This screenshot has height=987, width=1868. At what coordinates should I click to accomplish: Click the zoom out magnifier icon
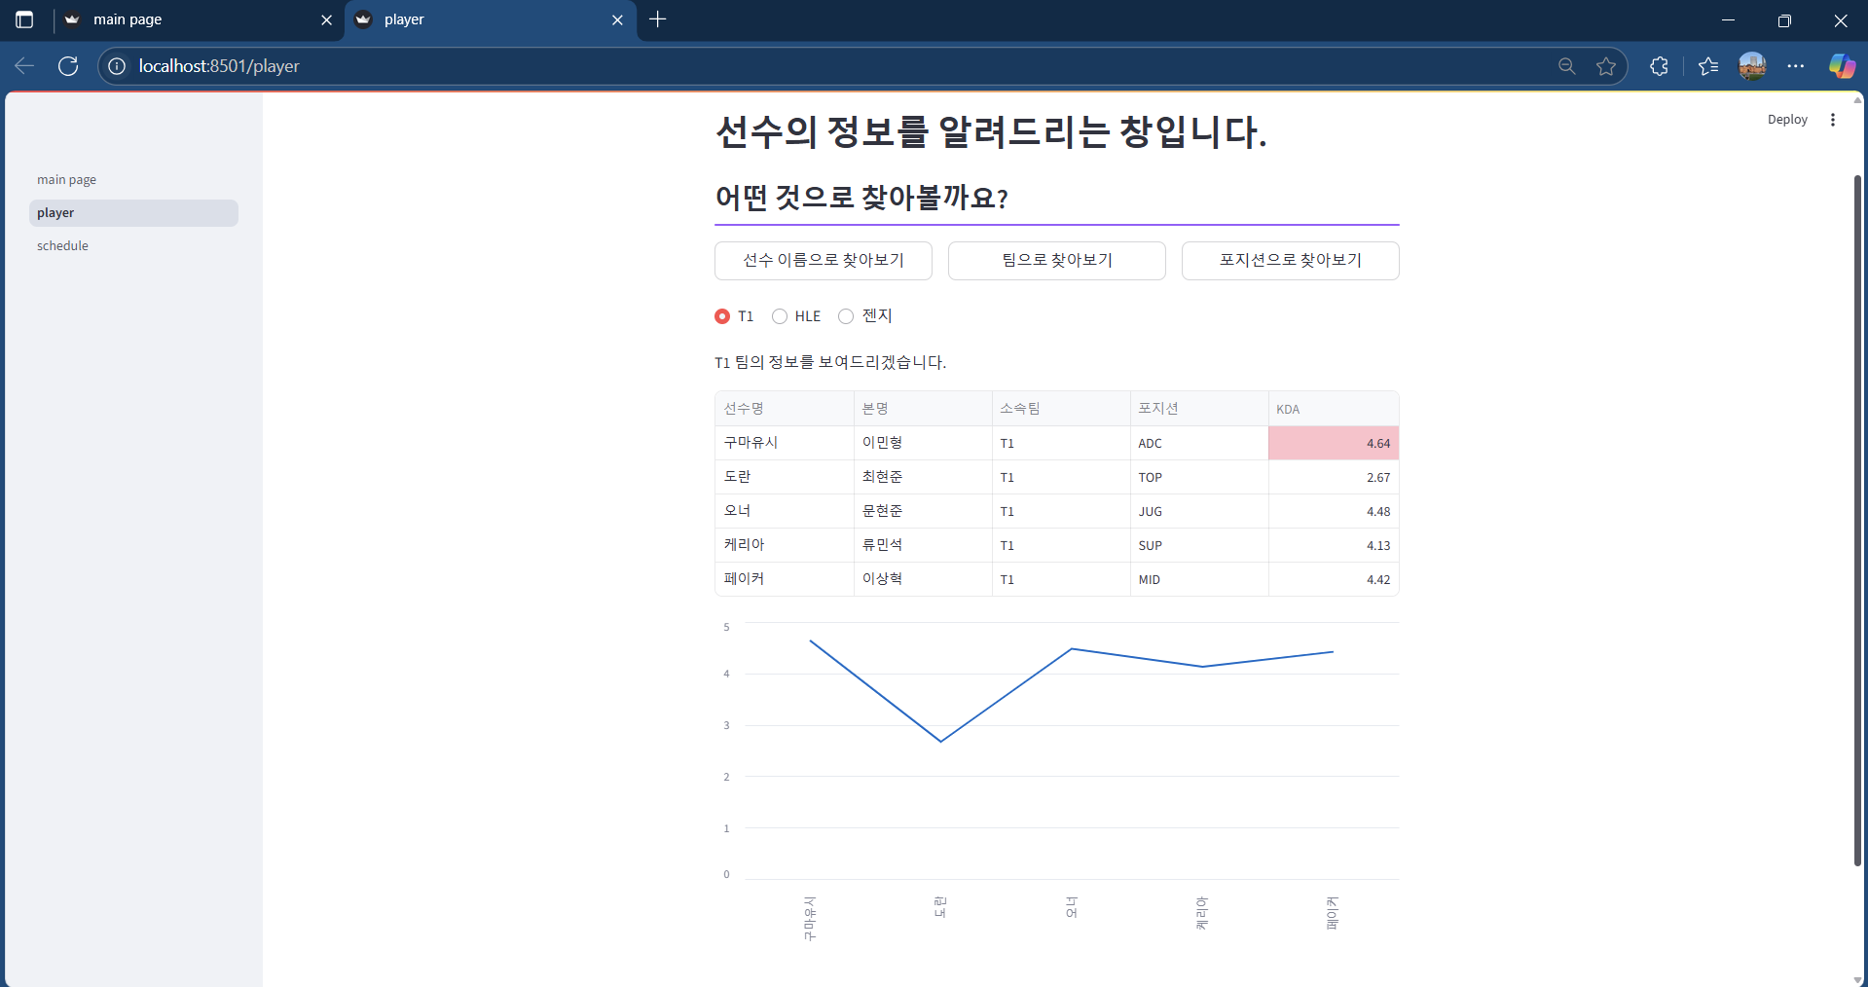point(1566,66)
